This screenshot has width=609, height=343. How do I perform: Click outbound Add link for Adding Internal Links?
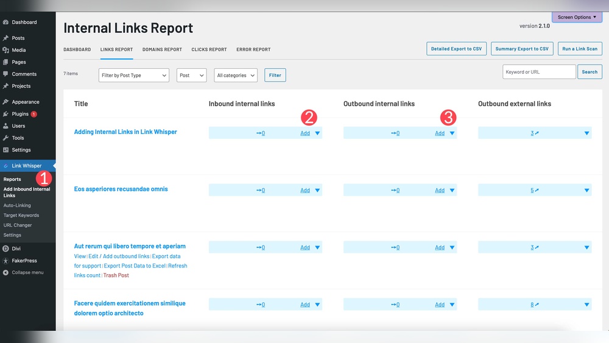point(440,133)
